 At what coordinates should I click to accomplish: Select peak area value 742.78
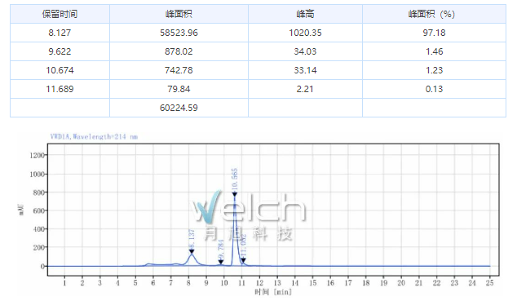click(x=179, y=70)
